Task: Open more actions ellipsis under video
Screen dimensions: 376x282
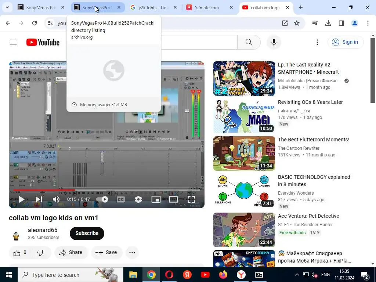Action: point(132,253)
